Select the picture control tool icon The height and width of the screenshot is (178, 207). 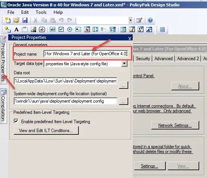pos(33,29)
